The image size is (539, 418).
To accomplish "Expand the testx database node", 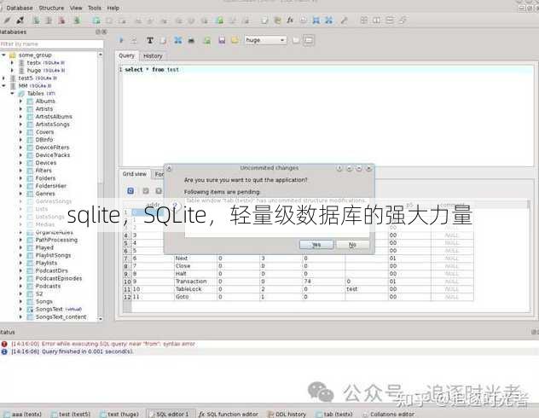I will [12, 62].
